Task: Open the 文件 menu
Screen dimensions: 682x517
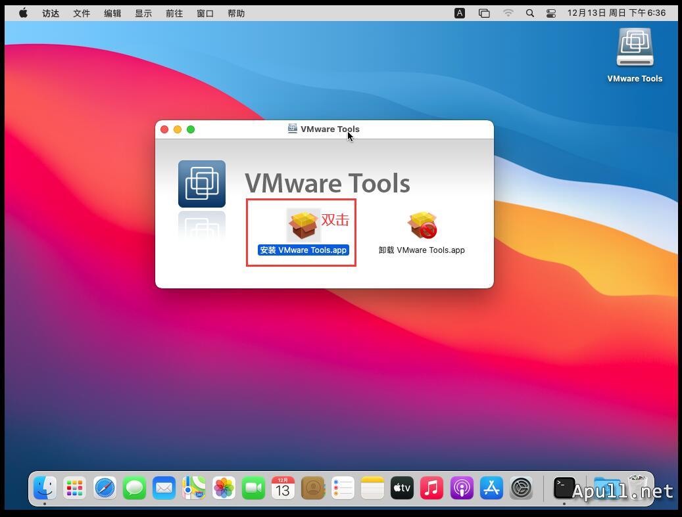Action: pos(82,14)
